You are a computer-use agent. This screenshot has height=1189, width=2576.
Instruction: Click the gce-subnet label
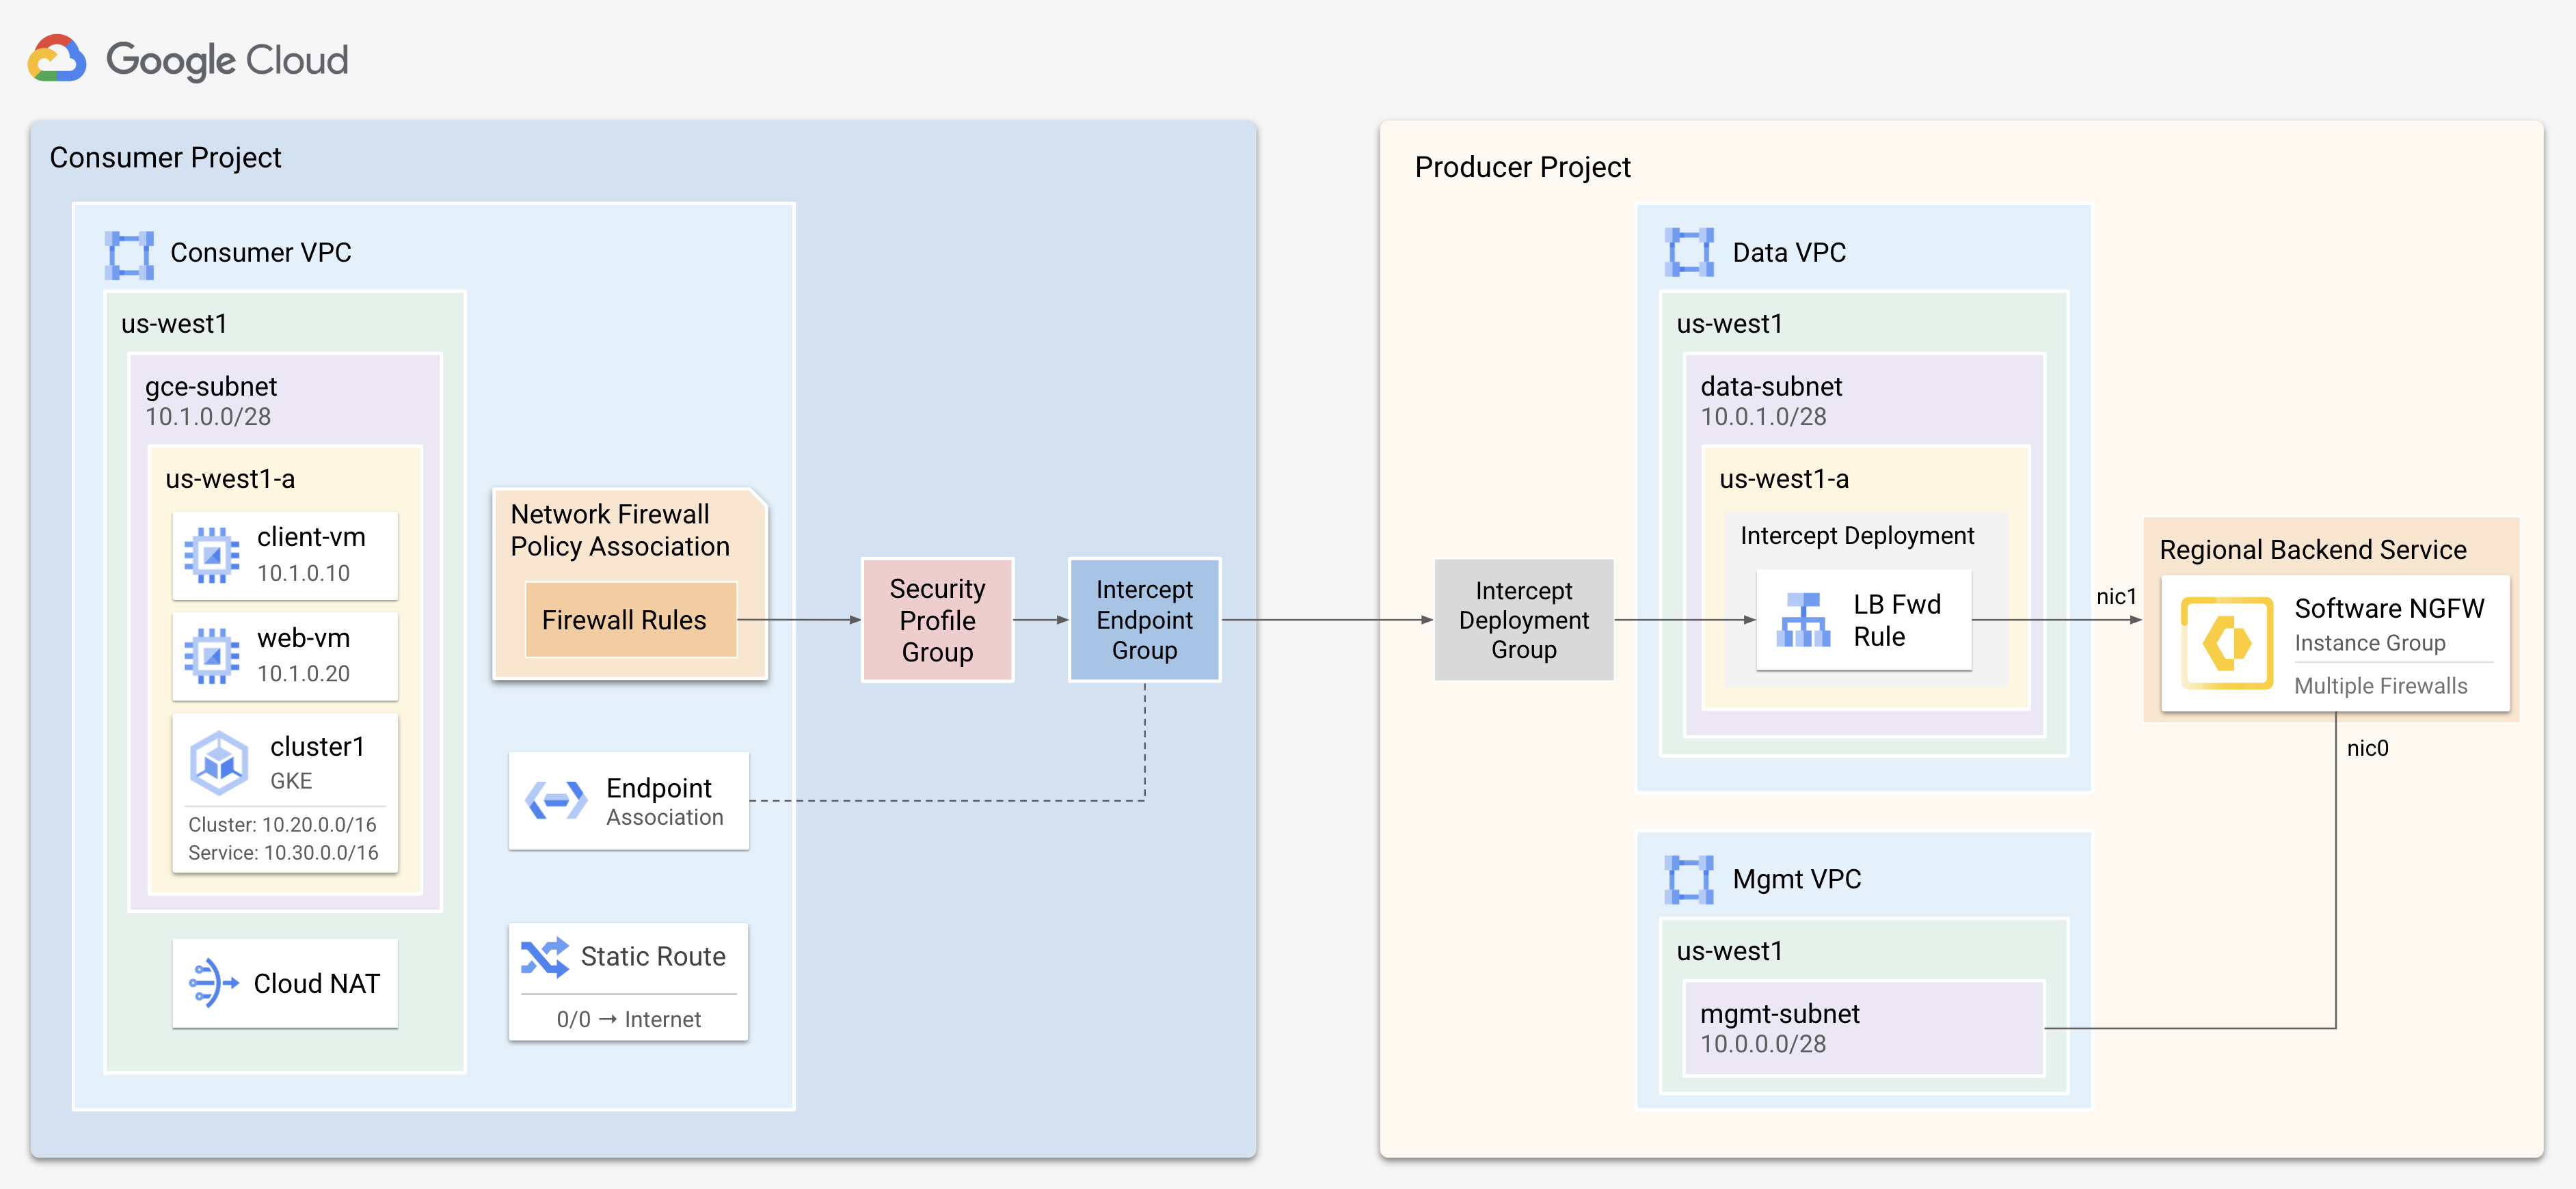coord(211,387)
